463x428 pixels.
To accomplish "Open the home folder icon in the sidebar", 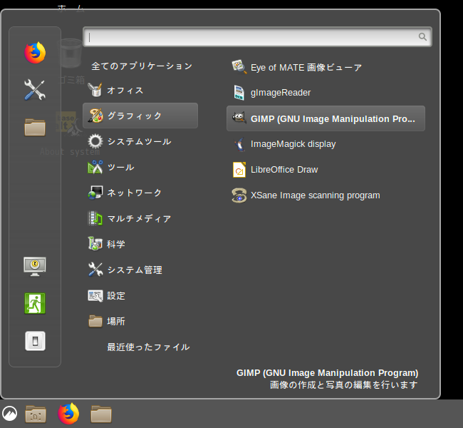I will coord(35,127).
